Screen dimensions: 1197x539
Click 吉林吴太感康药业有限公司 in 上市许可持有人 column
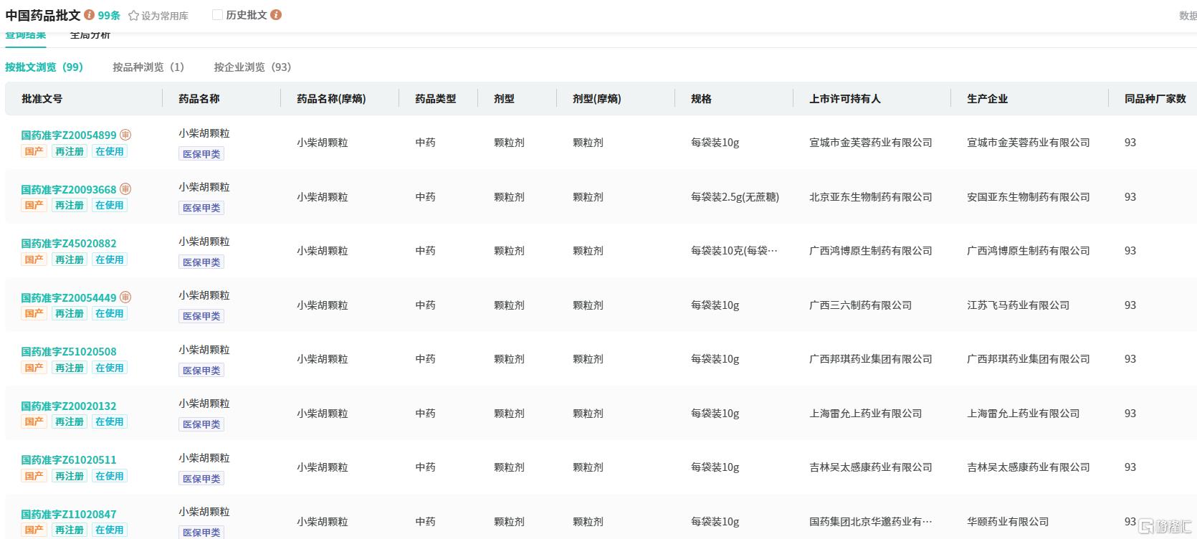pyautogui.click(x=871, y=467)
